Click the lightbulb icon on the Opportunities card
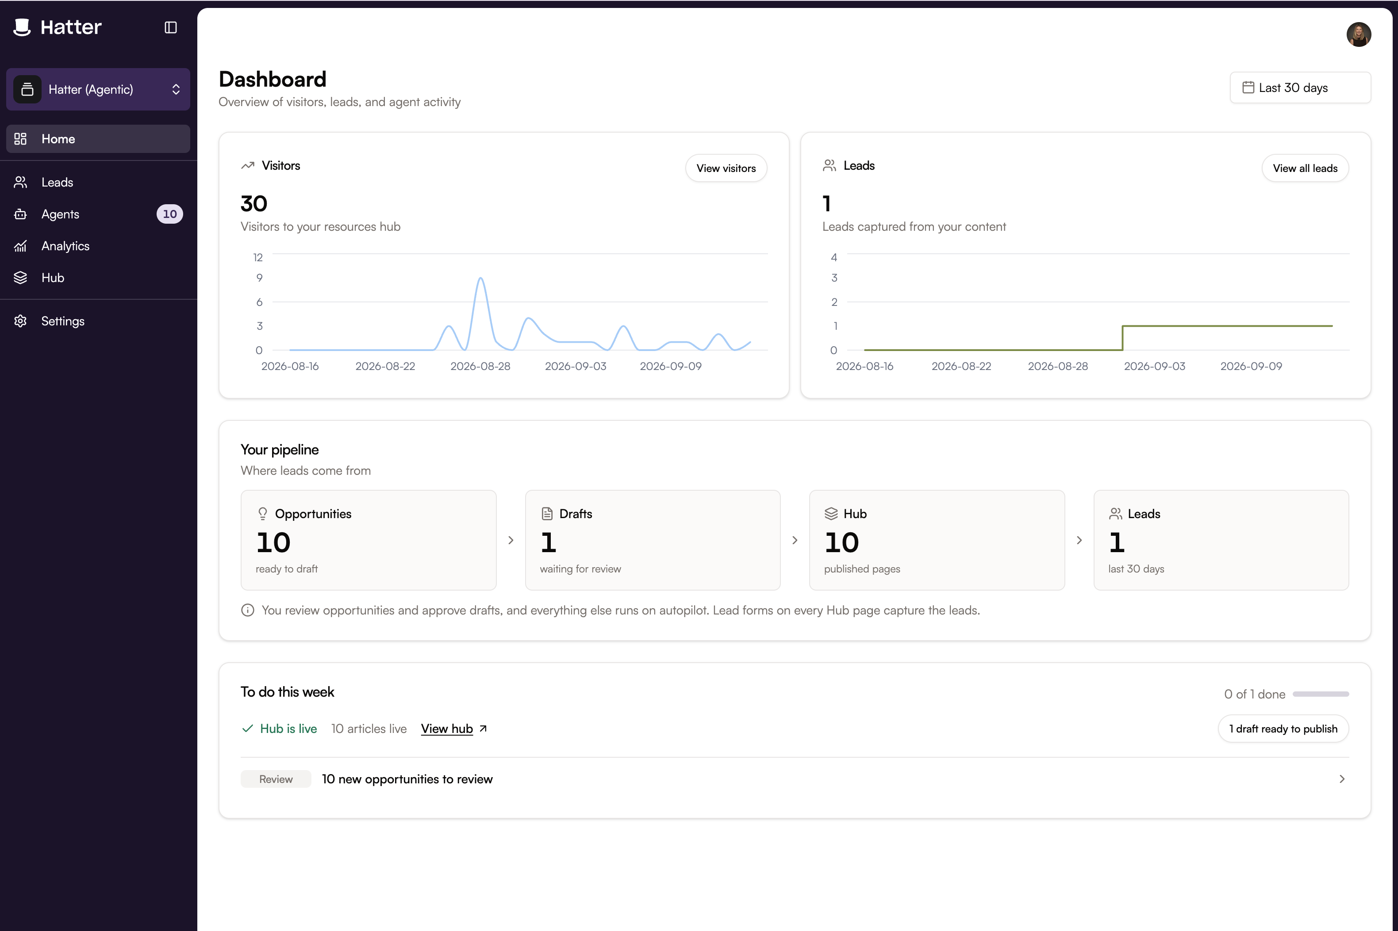Screen dimensions: 1398x931 263,514
